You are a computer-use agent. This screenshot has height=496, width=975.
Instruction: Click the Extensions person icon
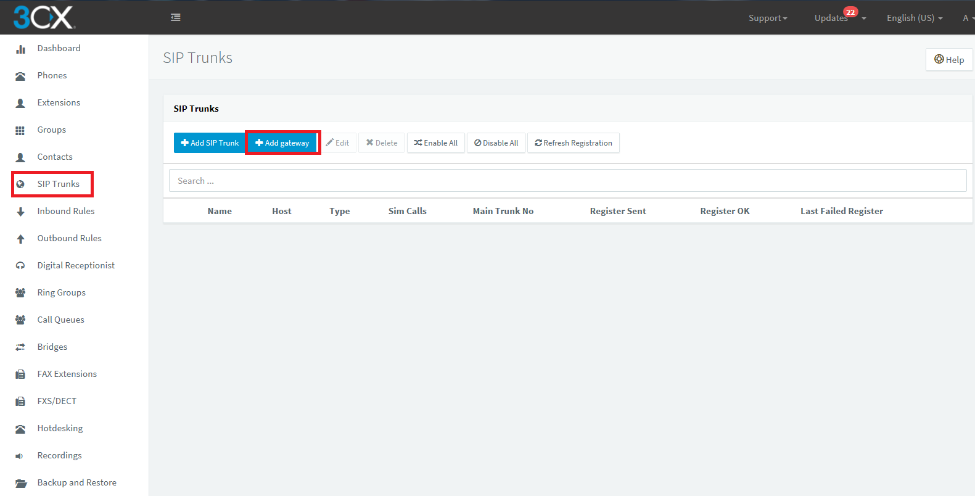click(x=20, y=103)
